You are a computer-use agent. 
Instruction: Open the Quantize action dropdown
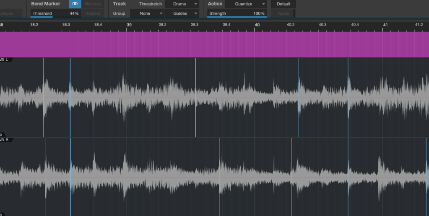246,4
